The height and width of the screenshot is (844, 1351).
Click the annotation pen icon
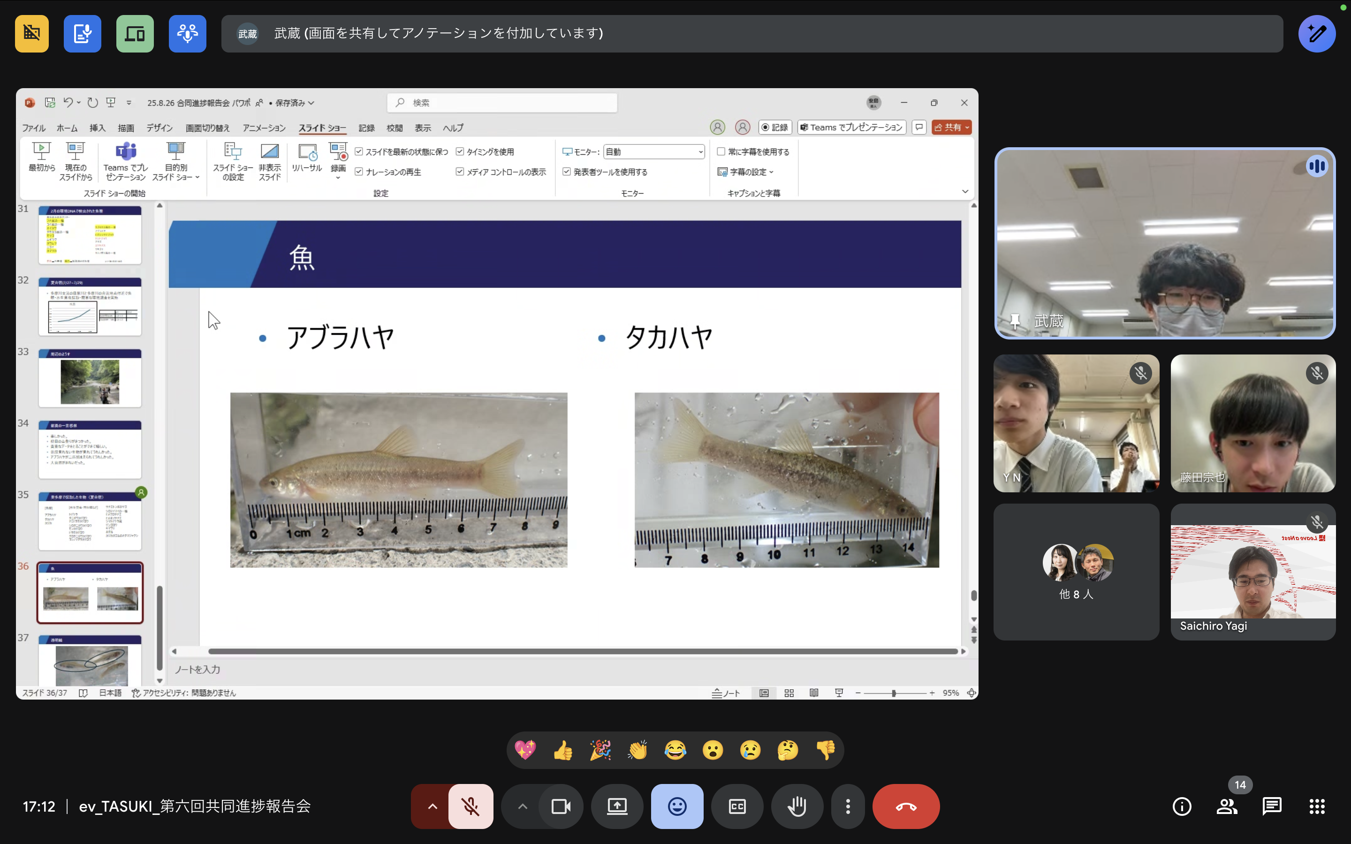(x=1316, y=33)
